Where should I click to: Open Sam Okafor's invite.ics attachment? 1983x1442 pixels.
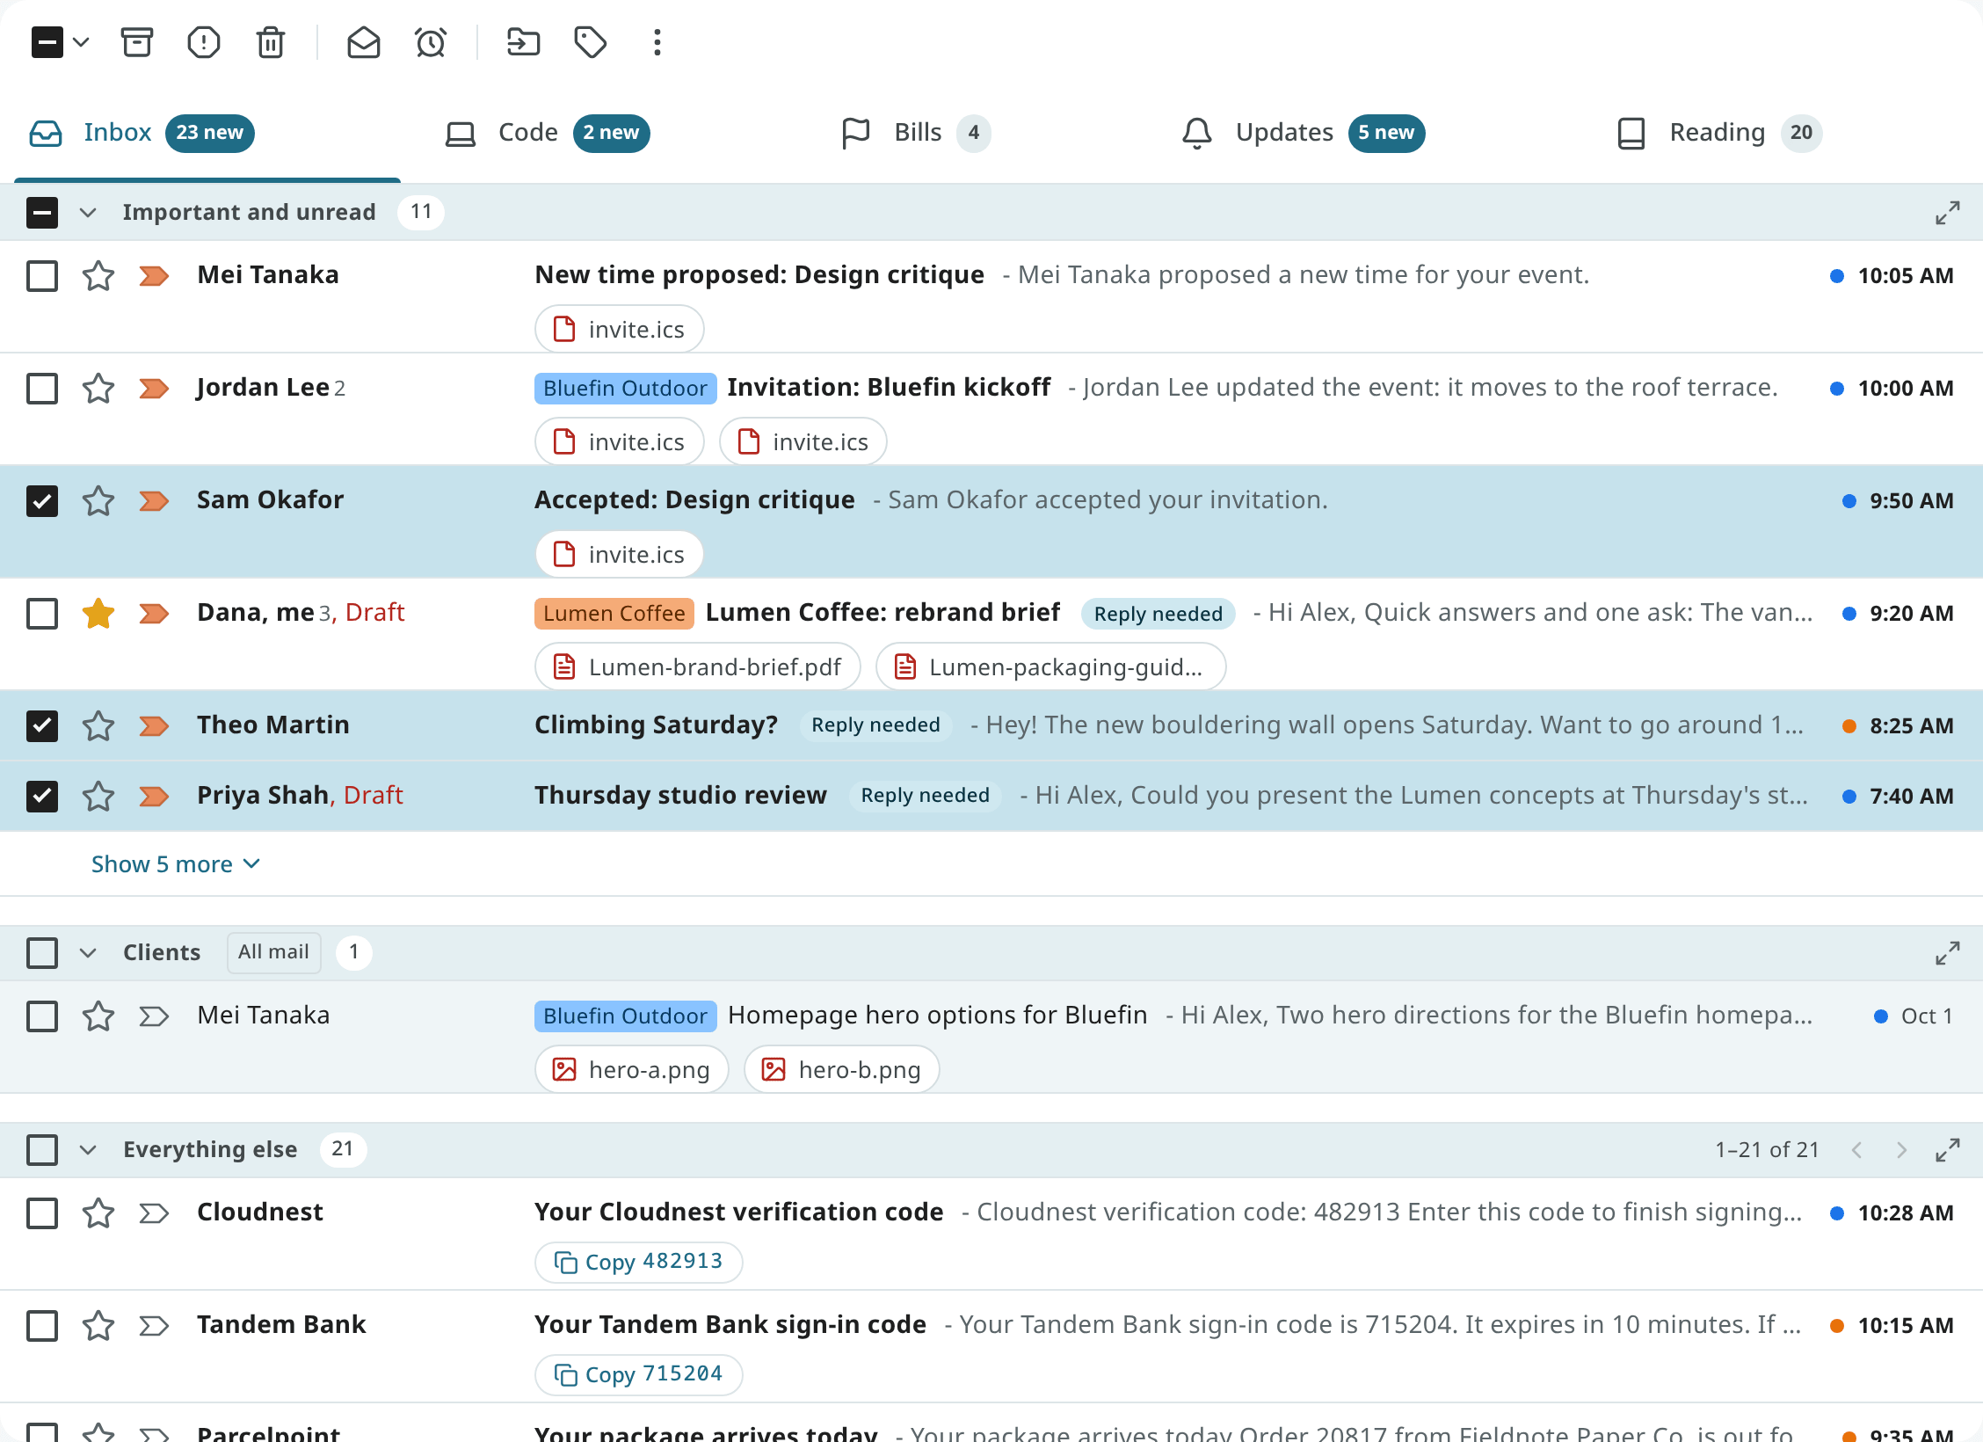619,554
